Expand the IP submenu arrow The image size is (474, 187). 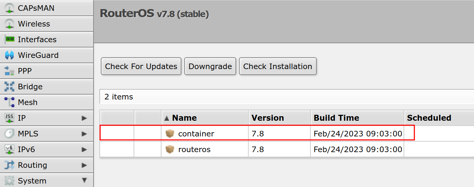coord(84,118)
